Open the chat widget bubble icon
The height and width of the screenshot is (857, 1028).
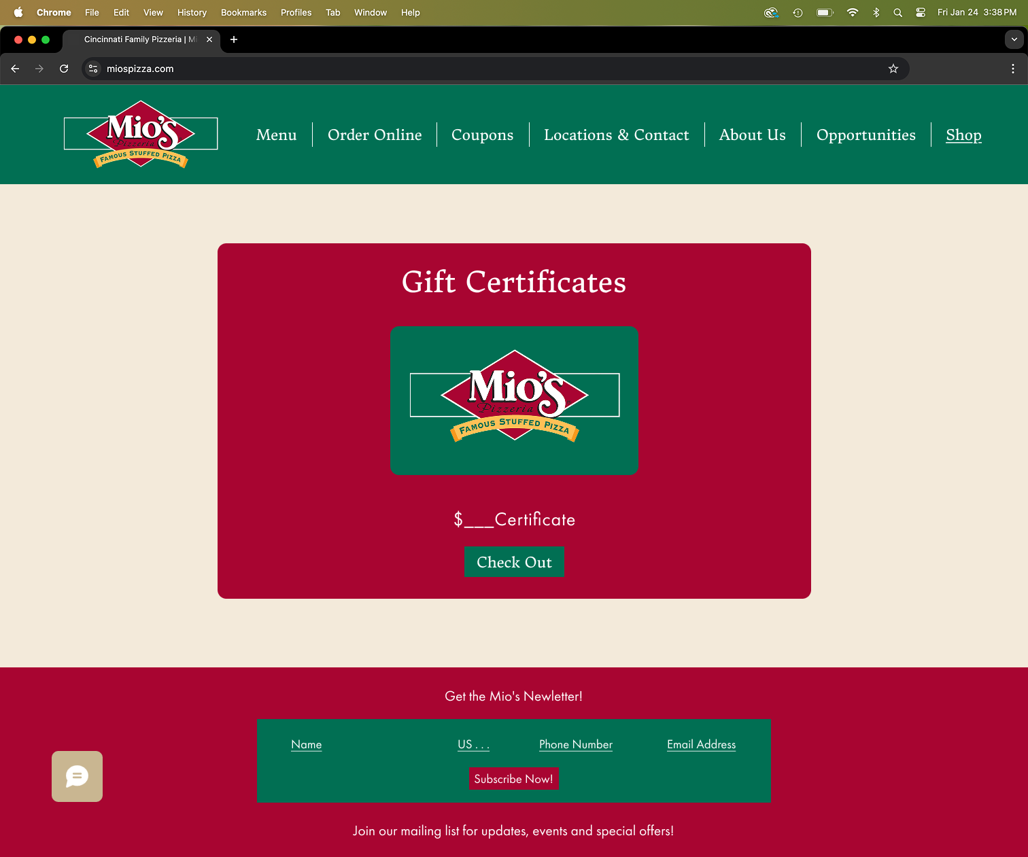coord(77,776)
